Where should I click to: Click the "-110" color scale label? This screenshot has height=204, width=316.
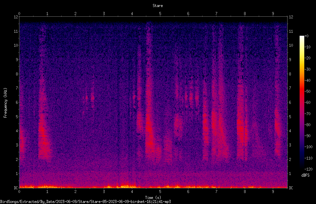[x=308, y=158]
